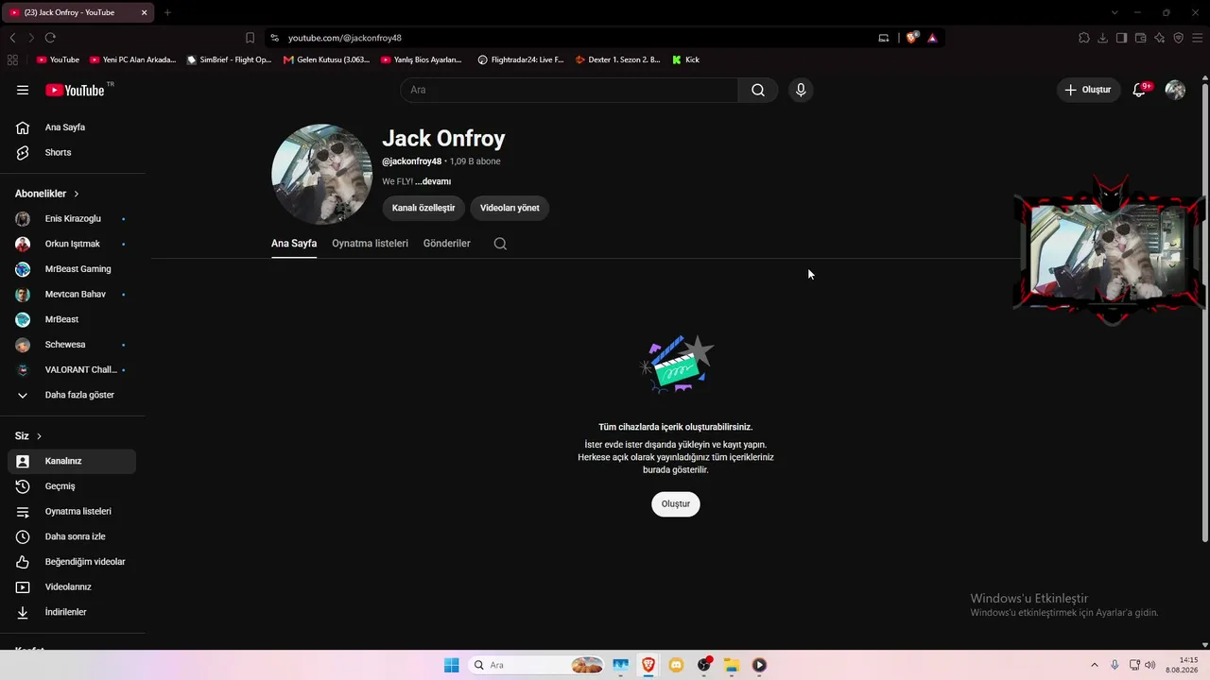Viewport: 1210px width, 680px height.
Task: Open Daha sonra izle list
Action: coord(72,536)
